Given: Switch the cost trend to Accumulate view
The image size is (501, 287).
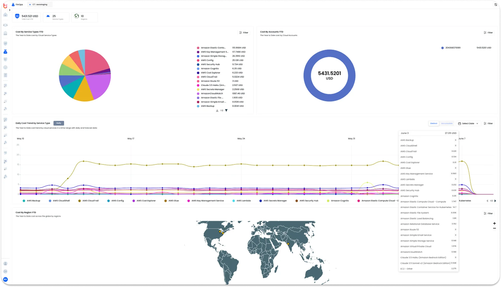Looking at the screenshot, I should [x=447, y=123].
